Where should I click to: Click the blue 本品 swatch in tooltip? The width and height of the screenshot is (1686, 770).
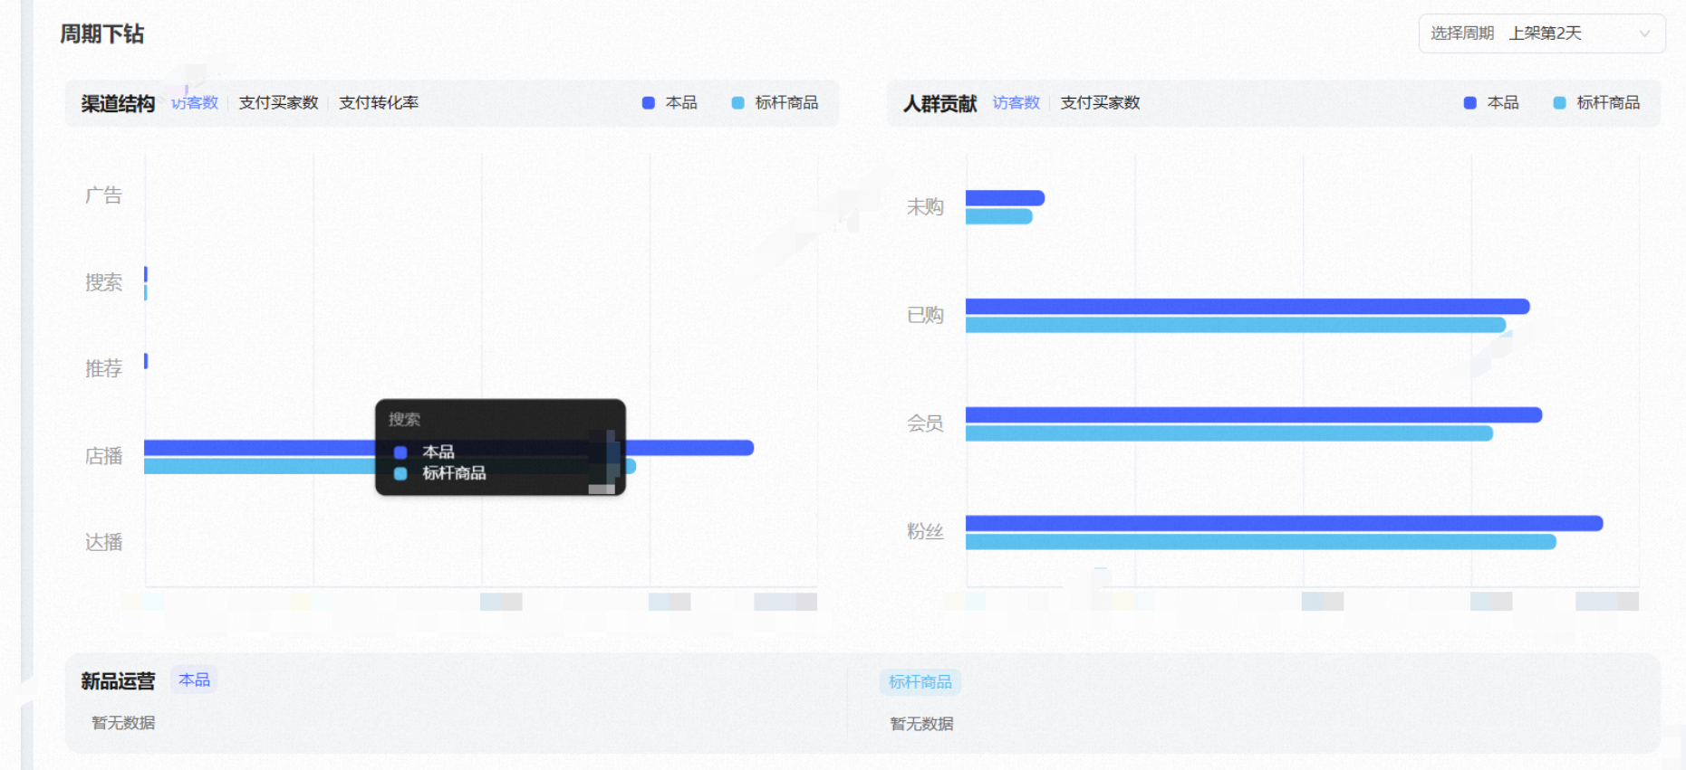[x=400, y=452]
